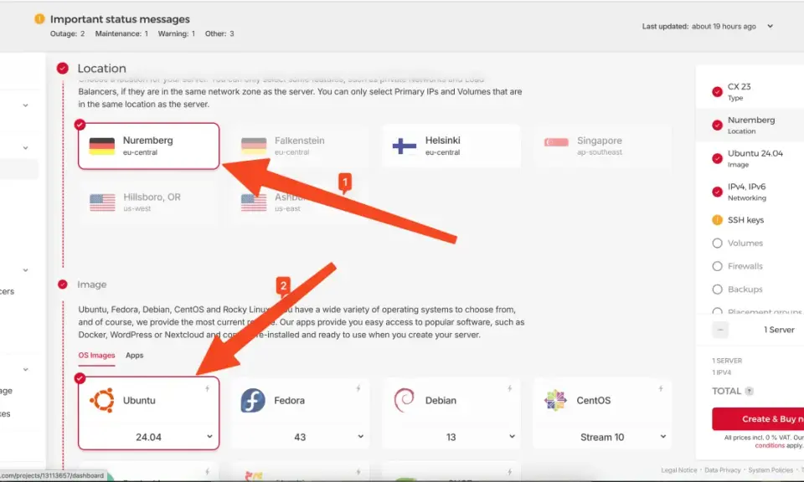
Task: Open CentOS Stream 10 version dropdown
Action: click(602, 437)
